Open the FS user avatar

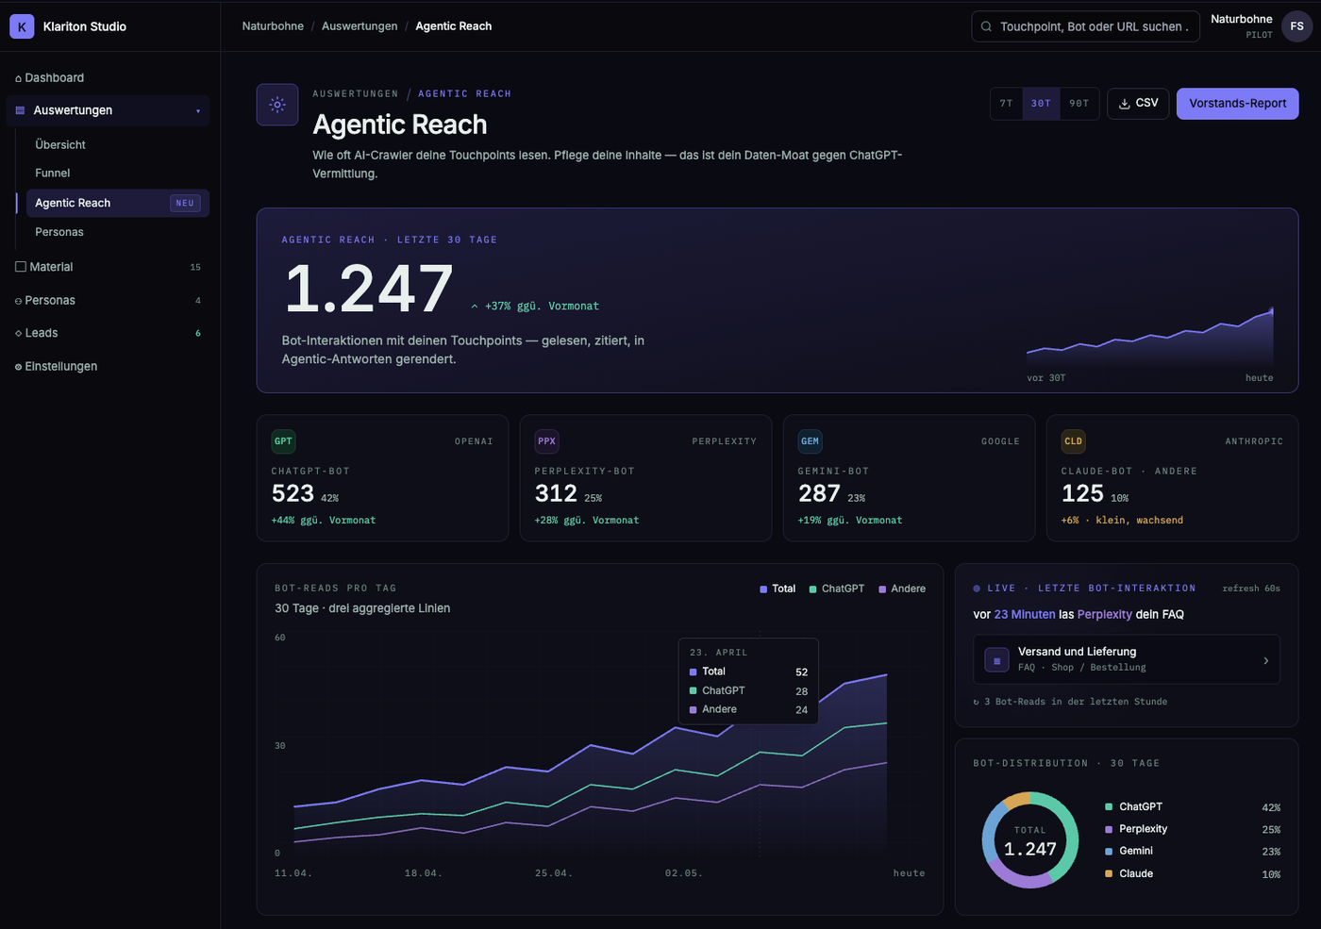1296,26
